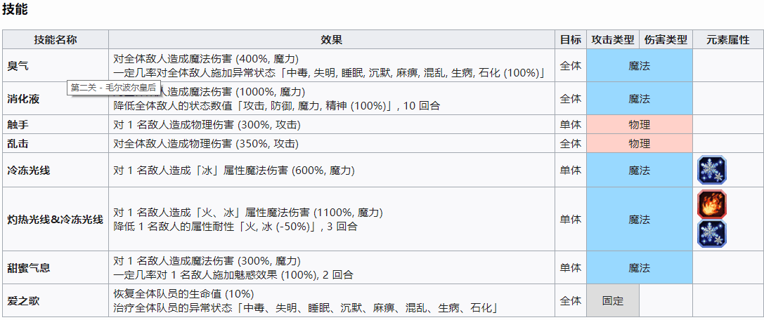Click the 目标 column header
Viewport: 764px width, 320px height.
coord(571,40)
